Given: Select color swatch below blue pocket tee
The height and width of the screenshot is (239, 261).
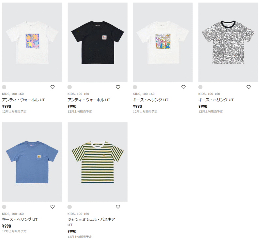Looking at the screenshot, I should click(4, 207).
